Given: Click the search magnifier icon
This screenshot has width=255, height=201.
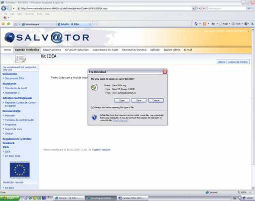Looking at the screenshot, I should tap(249, 8).
